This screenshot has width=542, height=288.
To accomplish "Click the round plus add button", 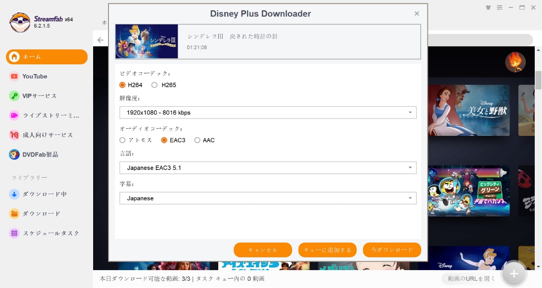I will tap(514, 274).
